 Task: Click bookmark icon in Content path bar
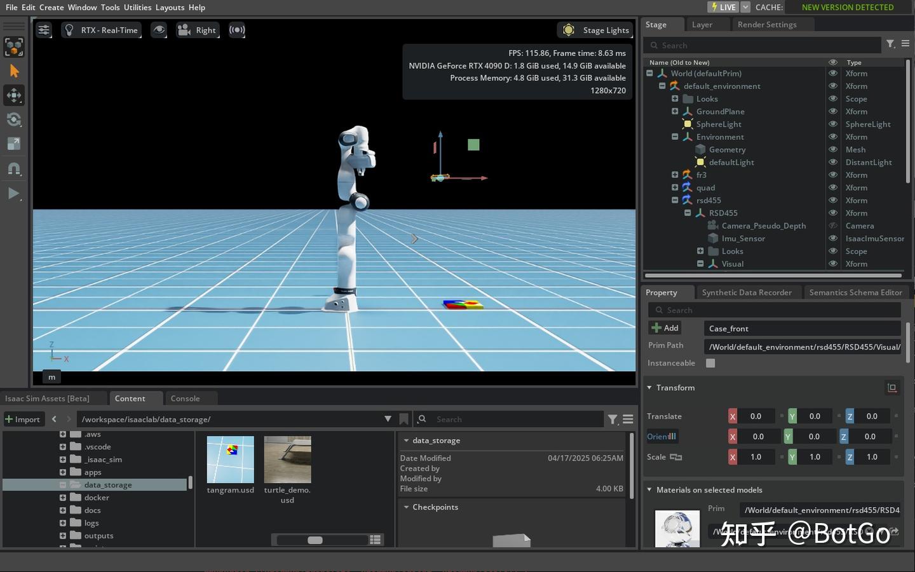point(403,419)
